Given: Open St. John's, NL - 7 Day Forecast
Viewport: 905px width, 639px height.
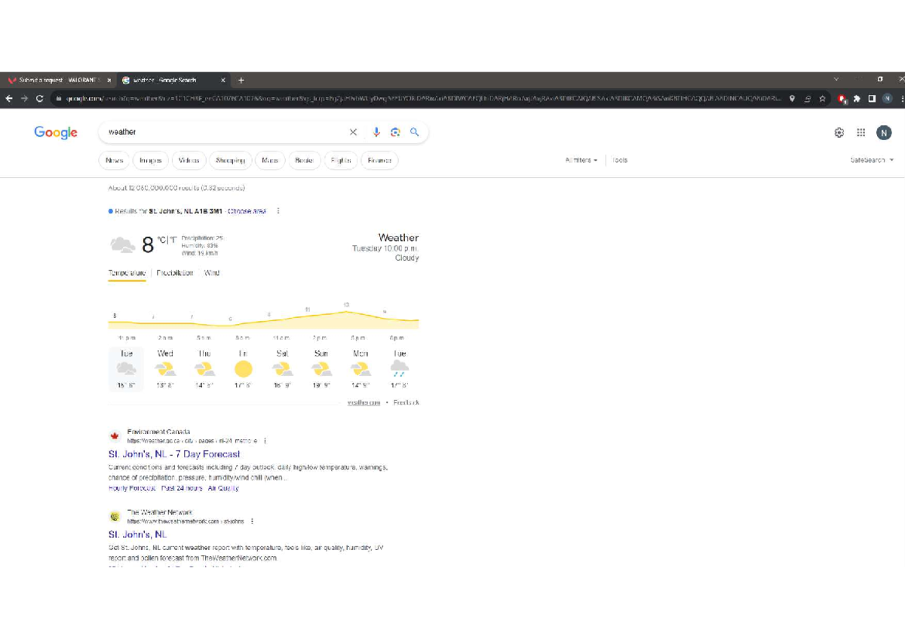Looking at the screenshot, I should pyautogui.click(x=174, y=454).
